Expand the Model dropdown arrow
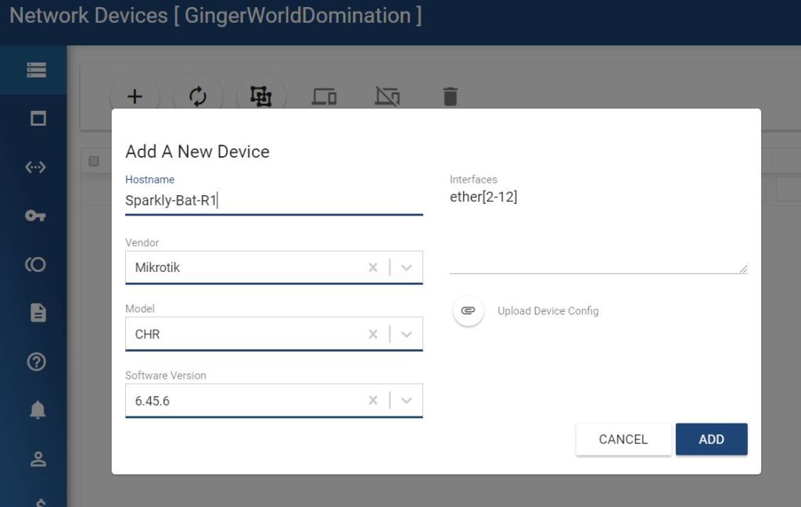 coord(406,334)
